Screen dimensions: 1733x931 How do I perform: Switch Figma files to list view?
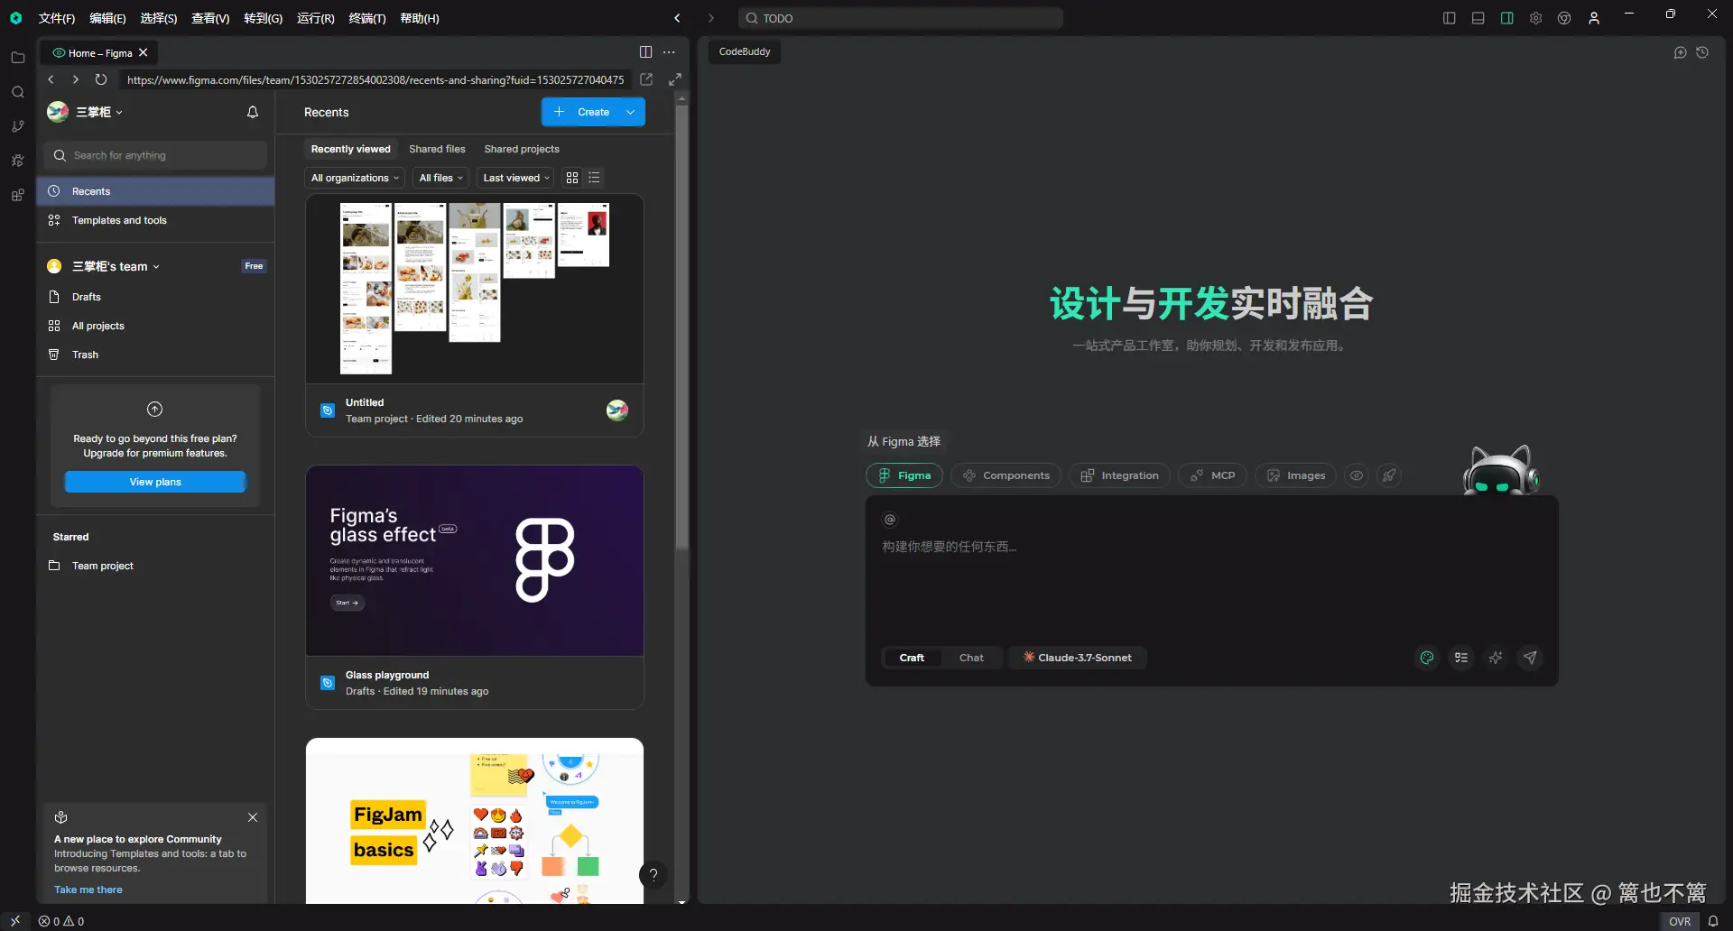[x=594, y=178]
